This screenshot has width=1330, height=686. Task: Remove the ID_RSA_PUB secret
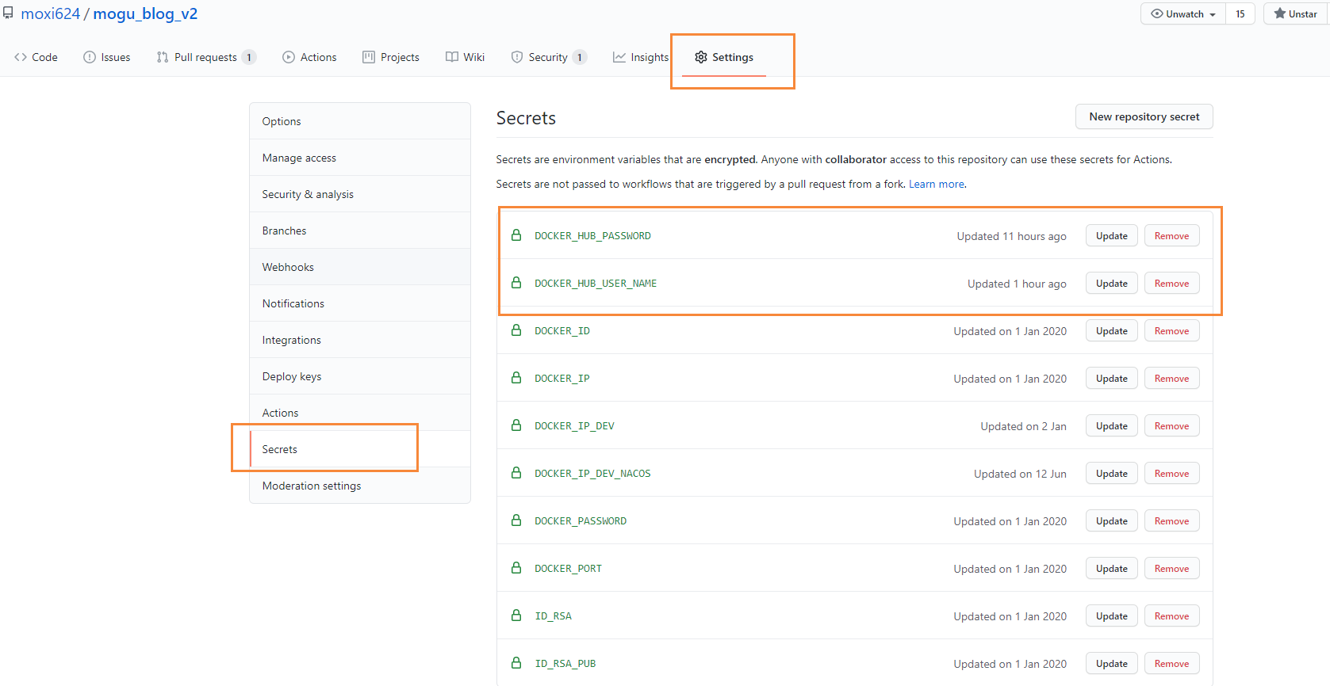(1171, 663)
